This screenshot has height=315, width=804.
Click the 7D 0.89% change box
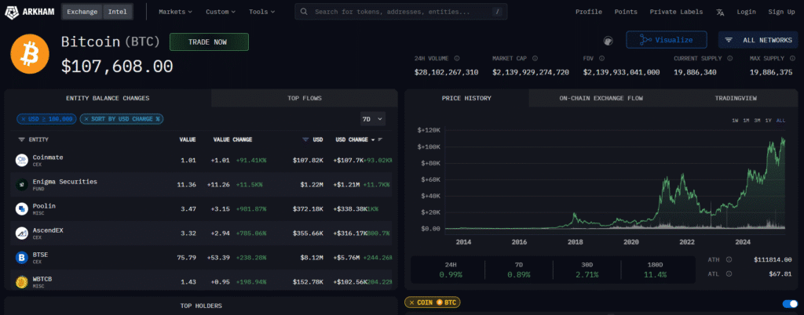[518, 270]
